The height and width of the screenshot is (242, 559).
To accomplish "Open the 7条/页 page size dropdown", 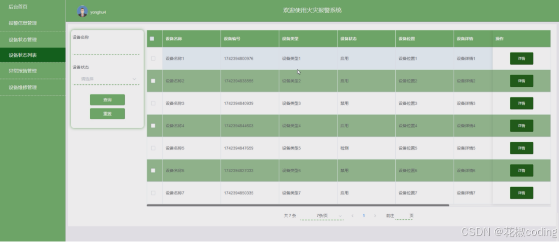I will coord(322,216).
